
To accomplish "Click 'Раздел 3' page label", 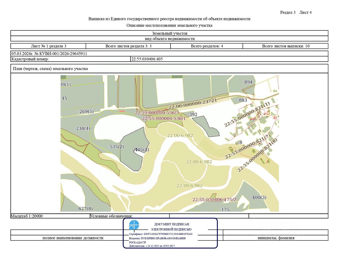I will click(x=288, y=12).
